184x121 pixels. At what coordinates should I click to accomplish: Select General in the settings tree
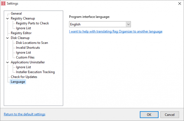pos(16,13)
